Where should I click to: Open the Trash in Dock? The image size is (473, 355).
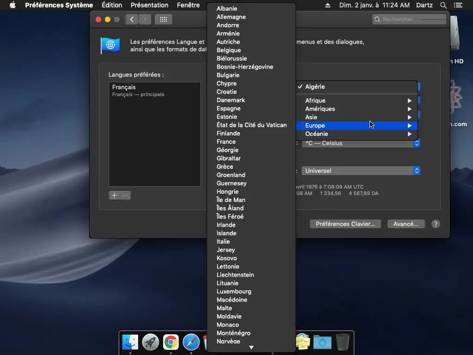tap(343, 343)
